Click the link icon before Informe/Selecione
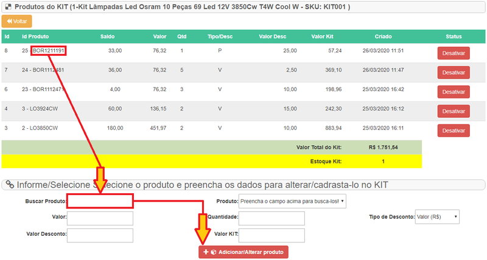This screenshot has width=487, height=260. (10, 185)
